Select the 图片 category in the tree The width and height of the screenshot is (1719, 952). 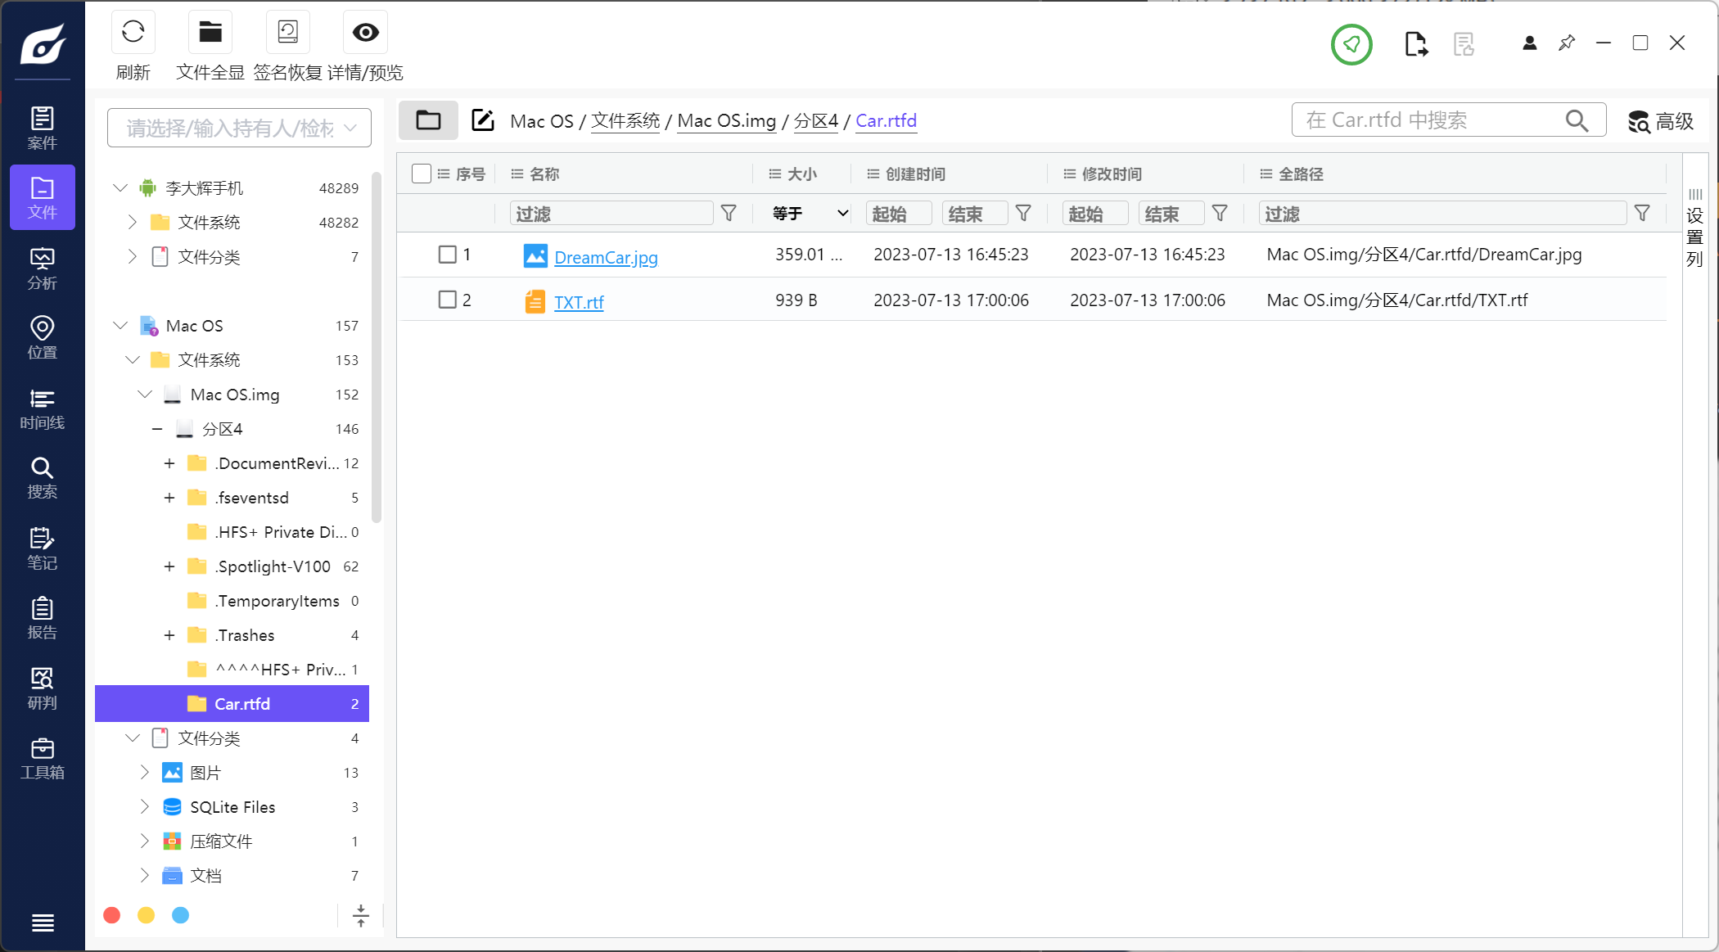pos(205,773)
